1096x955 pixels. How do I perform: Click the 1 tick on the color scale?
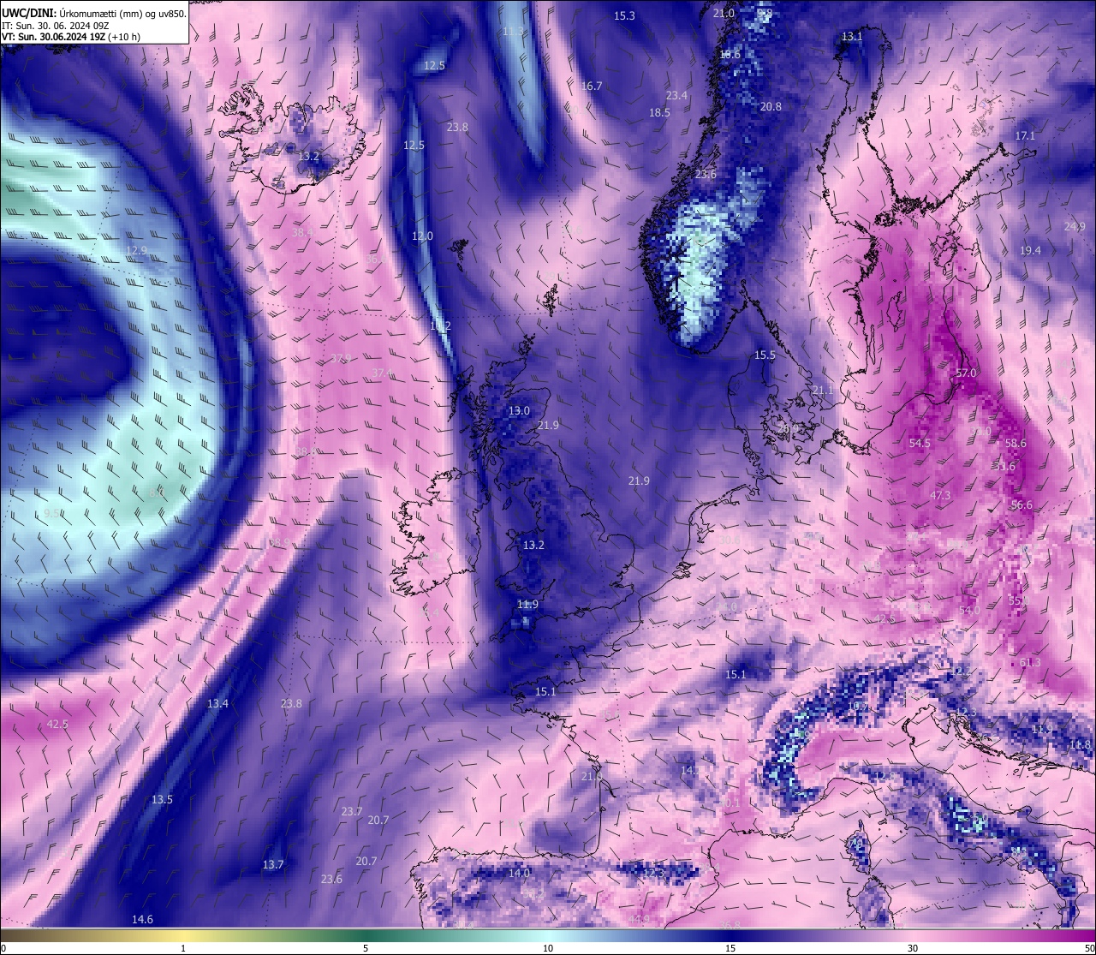click(183, 948)
